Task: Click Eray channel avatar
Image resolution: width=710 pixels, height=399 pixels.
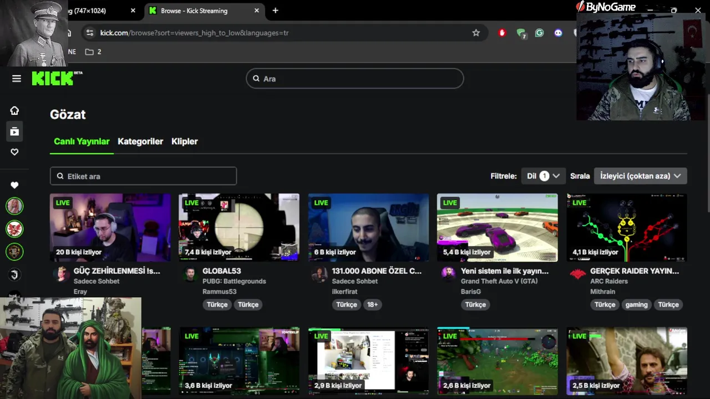Action: [x=61, y=275]
